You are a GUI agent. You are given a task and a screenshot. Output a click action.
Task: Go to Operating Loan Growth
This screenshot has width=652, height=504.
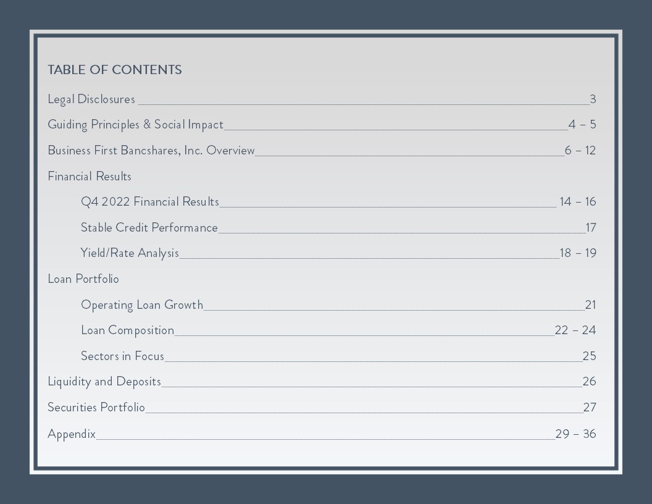(x=142, y=305)
